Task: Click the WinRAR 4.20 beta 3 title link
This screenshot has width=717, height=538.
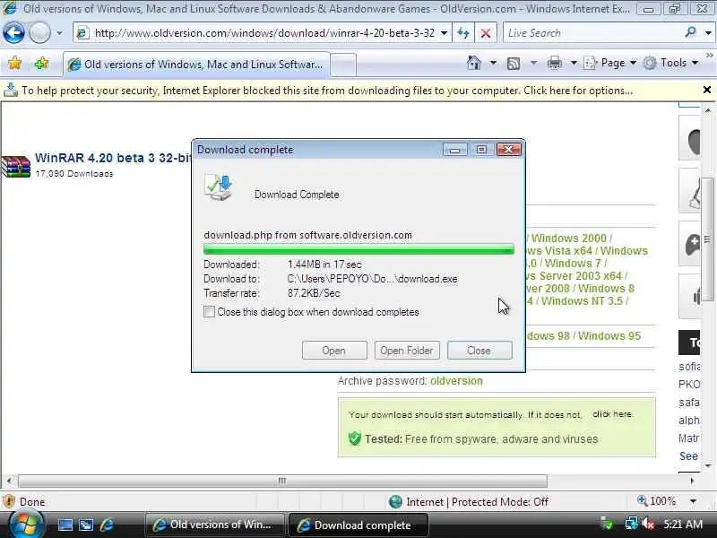Action: click(x=113, y=158)
